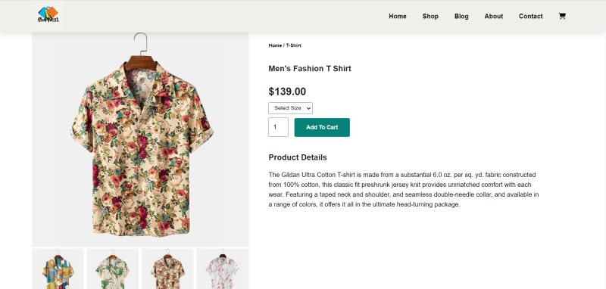Click the large floral shirt image
This screenshot has height=289, width=606.
[x=140, y=139]
